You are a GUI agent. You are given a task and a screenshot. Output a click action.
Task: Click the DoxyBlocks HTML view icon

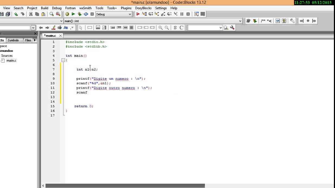[278, 21]
